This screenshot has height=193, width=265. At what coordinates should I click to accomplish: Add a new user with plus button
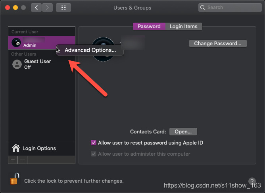click(13, 160)
